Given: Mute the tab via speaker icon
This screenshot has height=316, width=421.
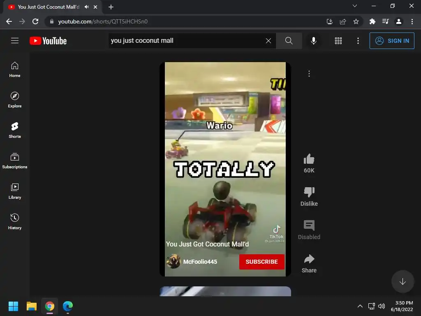Looking at the screenshot, I should click(x=86, y=7).
